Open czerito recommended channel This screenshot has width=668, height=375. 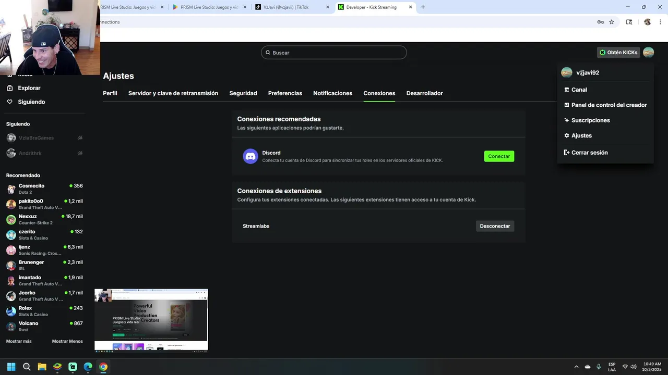click(44, 235)
